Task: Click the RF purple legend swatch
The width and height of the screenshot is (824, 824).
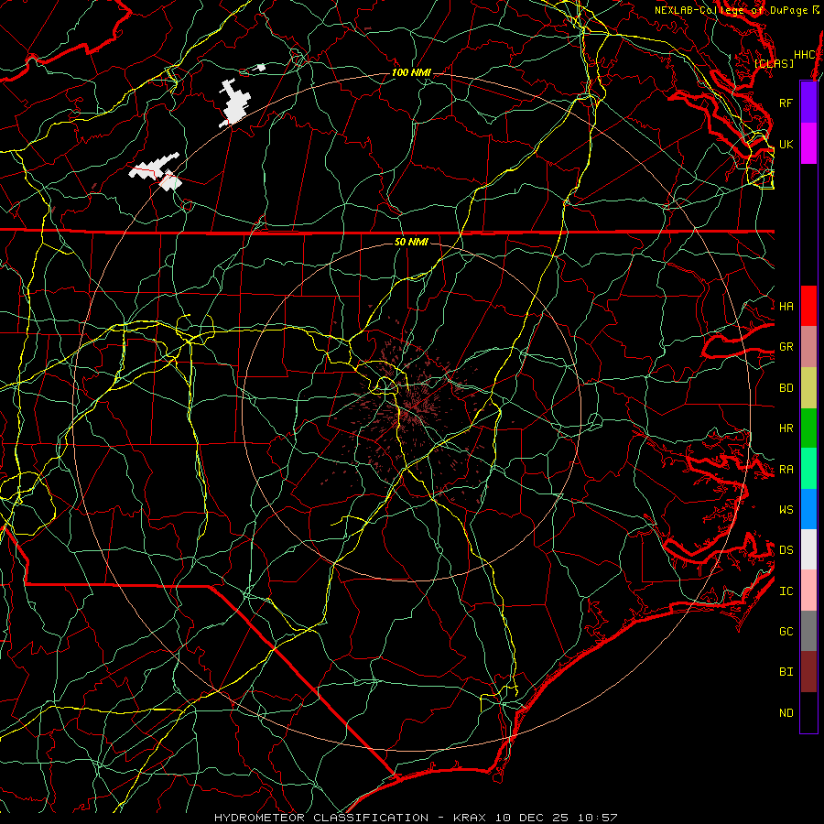Action: (x=808, y=103)
